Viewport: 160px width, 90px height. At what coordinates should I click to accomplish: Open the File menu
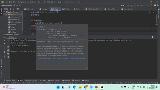pyautogui.click(x=7, y=2)
